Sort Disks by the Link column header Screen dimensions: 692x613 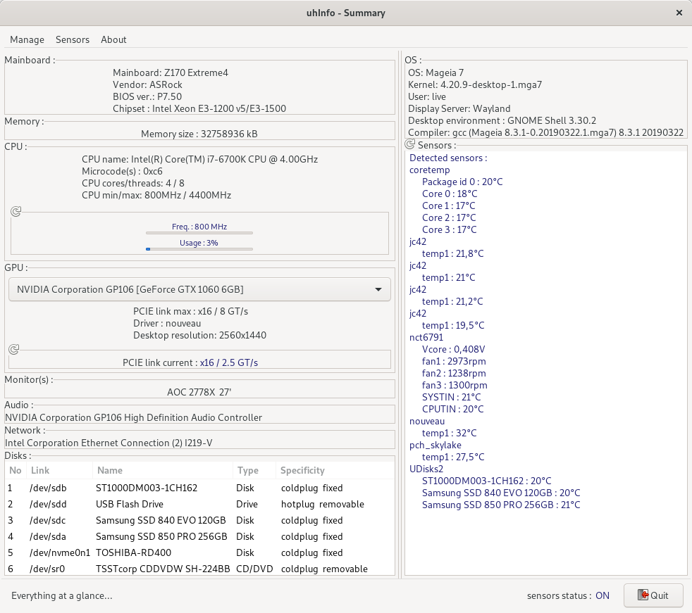tap(60, 470)
